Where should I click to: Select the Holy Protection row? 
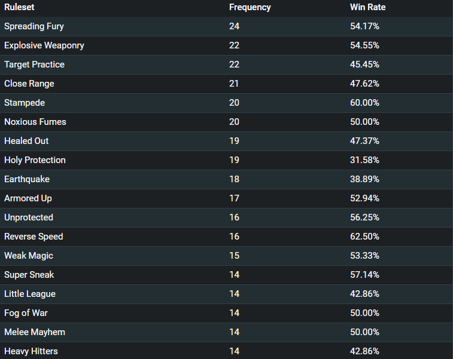[226, 160]
